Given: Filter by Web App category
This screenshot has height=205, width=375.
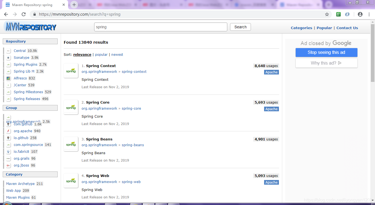Looking at the screenshot, I should click(13, 191).
